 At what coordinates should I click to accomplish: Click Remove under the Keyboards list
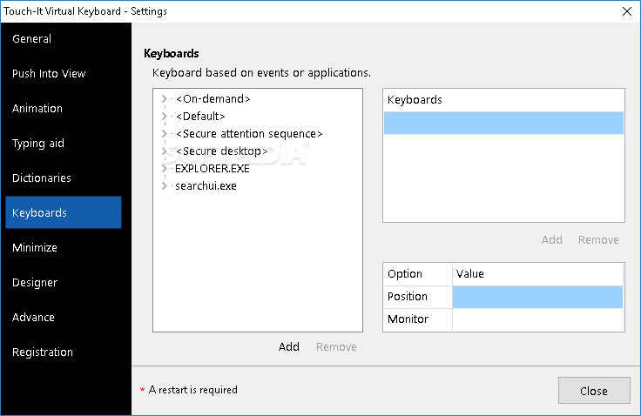point(598,240)
